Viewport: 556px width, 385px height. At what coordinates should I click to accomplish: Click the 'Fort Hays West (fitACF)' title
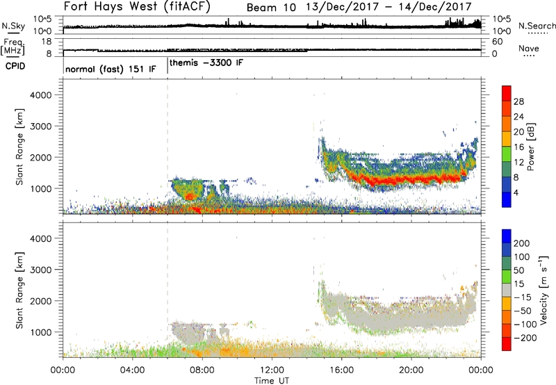point(137,6)
